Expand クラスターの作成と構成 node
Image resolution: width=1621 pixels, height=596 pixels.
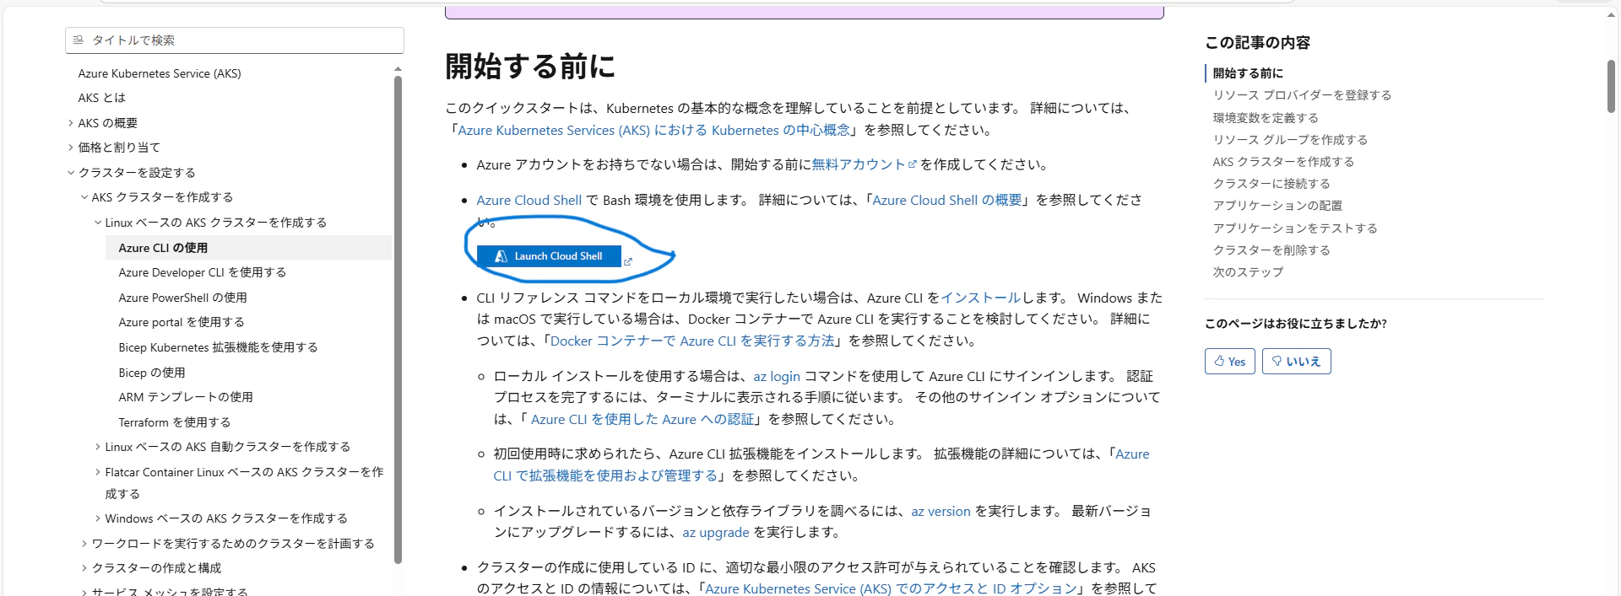(84, 568)
